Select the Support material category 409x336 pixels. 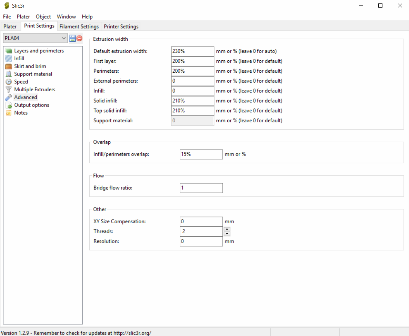tap(33, 74)
